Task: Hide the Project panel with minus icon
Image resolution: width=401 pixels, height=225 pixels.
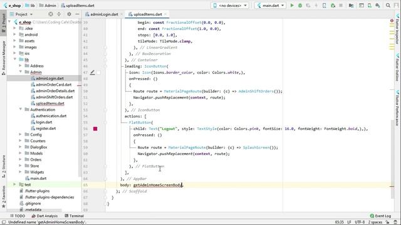Action: point(77,14)
